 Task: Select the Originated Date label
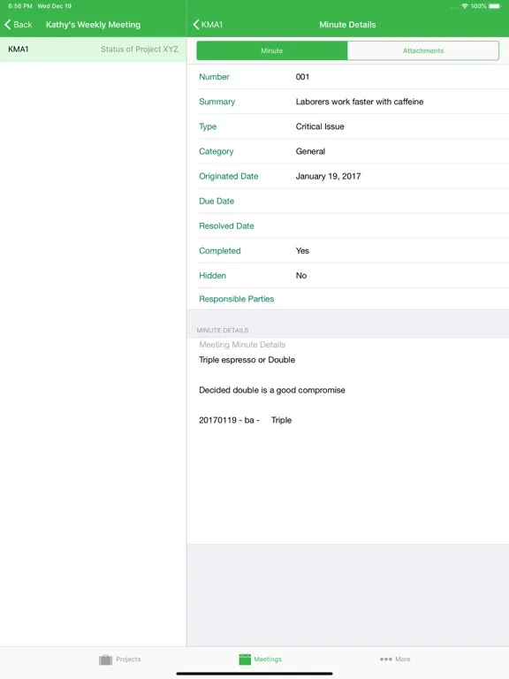[229, 176]
